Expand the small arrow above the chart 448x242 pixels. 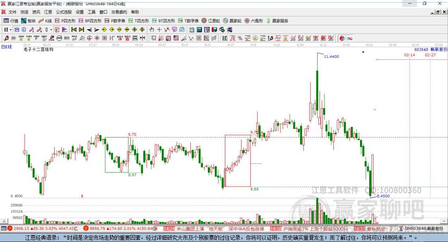(x=363, y=52)
